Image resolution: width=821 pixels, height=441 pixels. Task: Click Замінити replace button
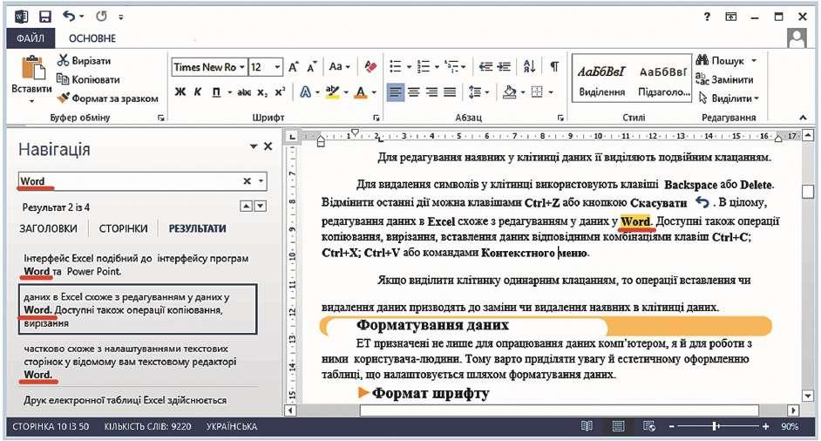click(x=724, y=79)
